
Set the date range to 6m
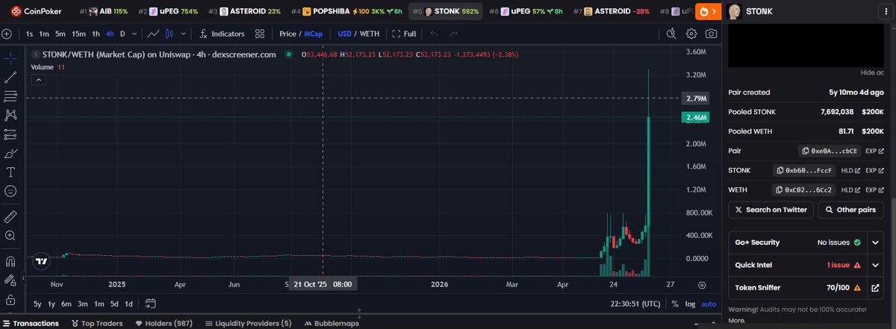66,304
